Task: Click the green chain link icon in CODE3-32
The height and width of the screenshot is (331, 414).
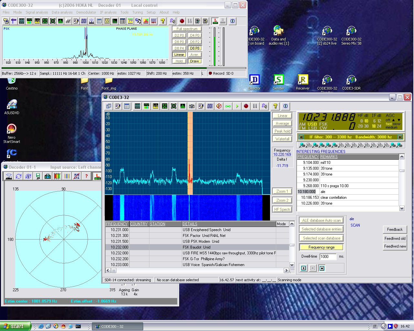Action: pyautogui.click(x=228, y=106)
